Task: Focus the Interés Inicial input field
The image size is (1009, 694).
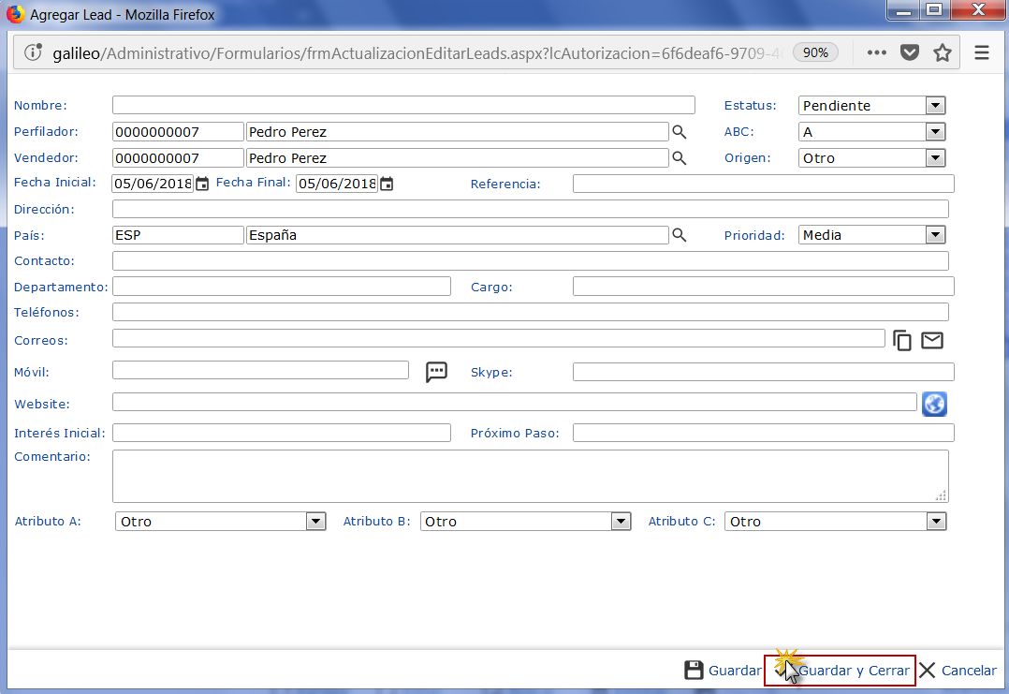Action: click(x=281, y=433)
